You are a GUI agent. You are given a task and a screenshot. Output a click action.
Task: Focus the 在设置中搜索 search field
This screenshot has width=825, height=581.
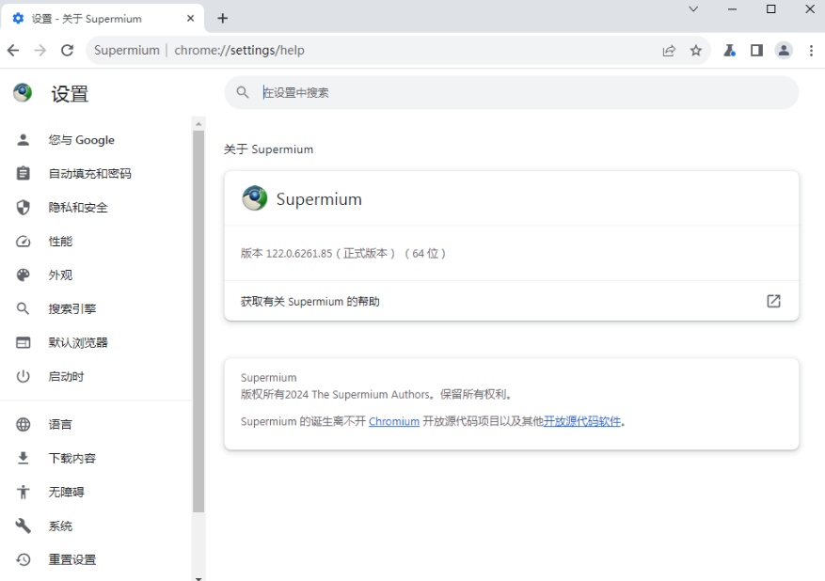(x=512, y=92)
